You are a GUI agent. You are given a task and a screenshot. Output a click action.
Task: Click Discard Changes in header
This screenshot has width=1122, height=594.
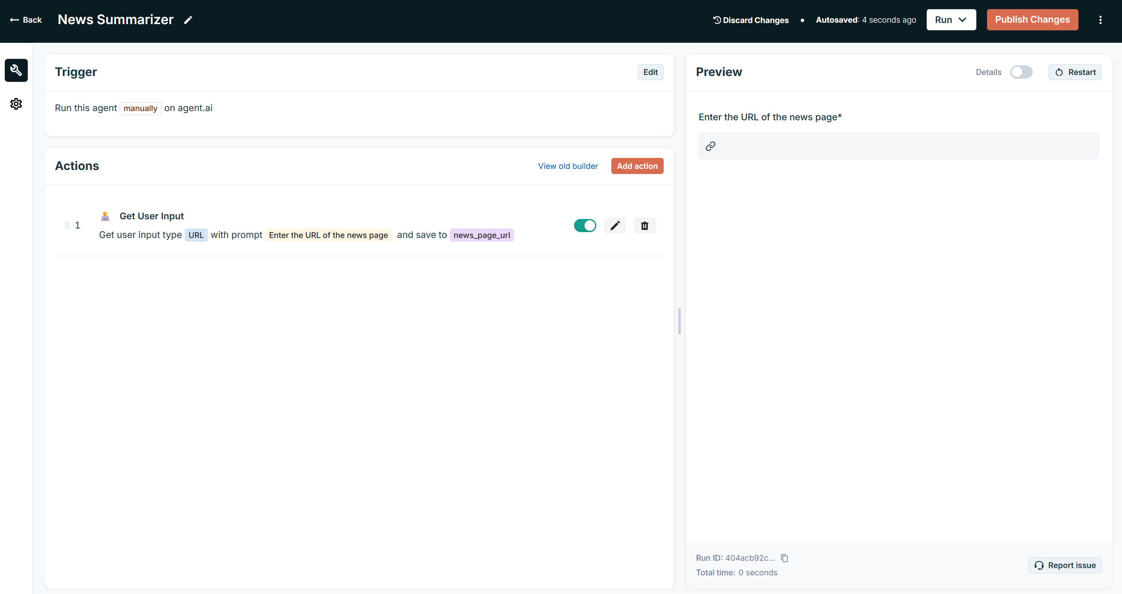[x=751, y=20]
